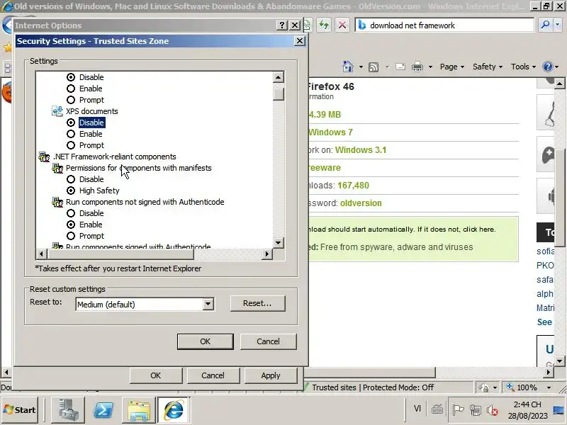Click the Windows 3.1 link

point(361,150)
